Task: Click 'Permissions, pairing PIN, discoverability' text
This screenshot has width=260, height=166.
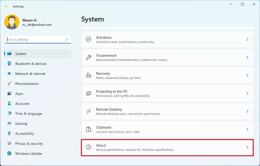Action: click(x=123, y=96)
